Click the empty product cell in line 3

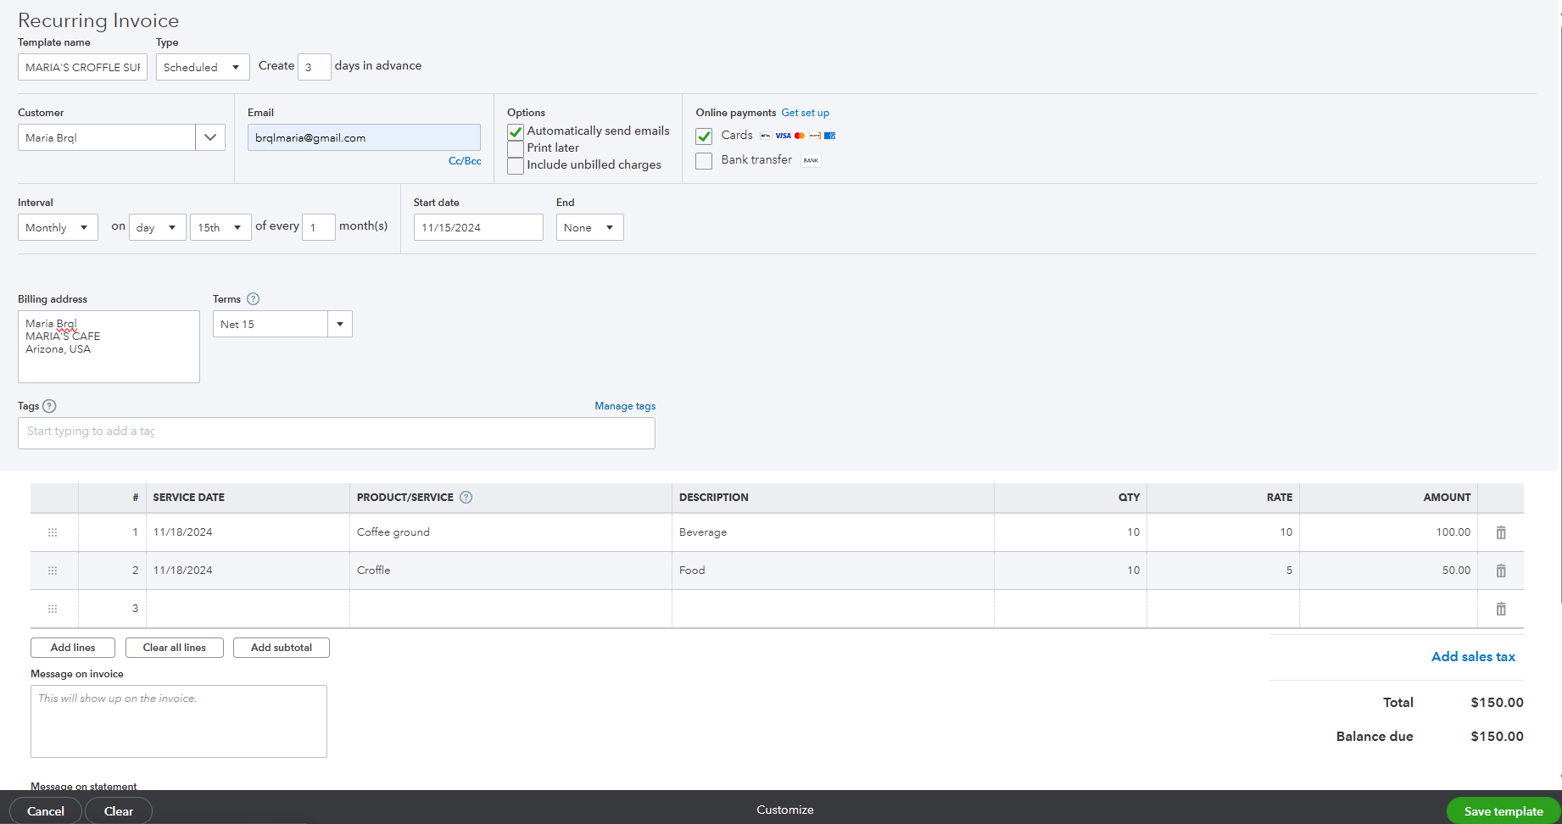point(510,609)
